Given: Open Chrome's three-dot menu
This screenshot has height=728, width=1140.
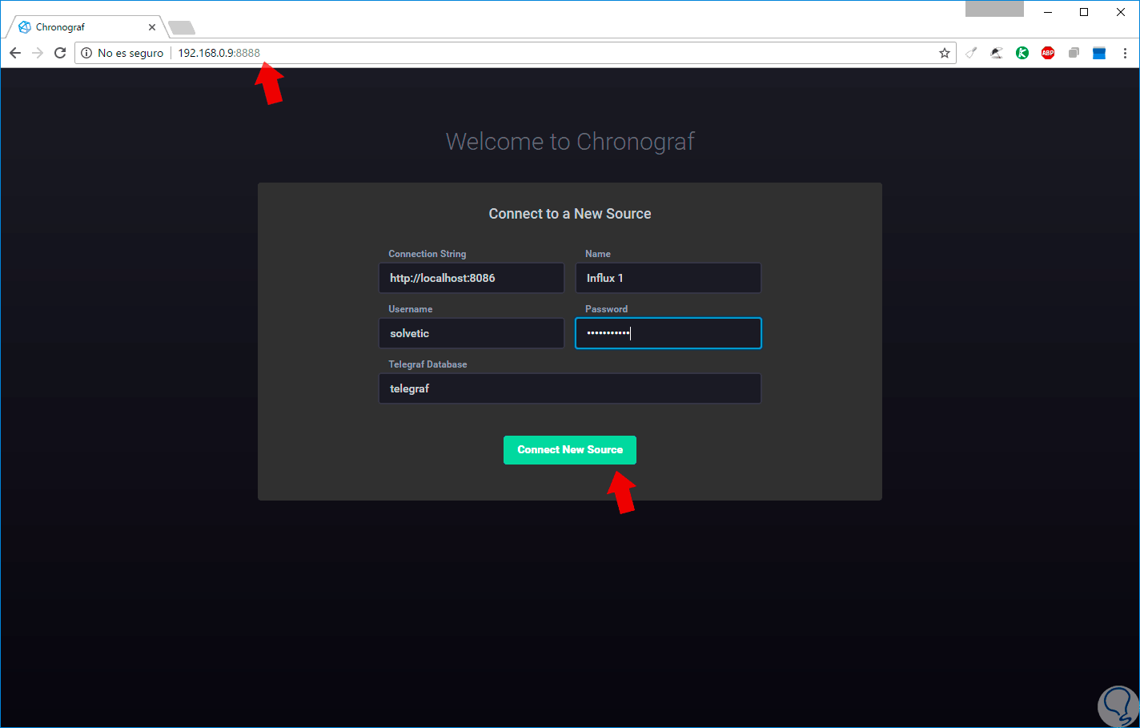Looking at the screenshot, I should pyautogui.click(x=1125, y=53).
